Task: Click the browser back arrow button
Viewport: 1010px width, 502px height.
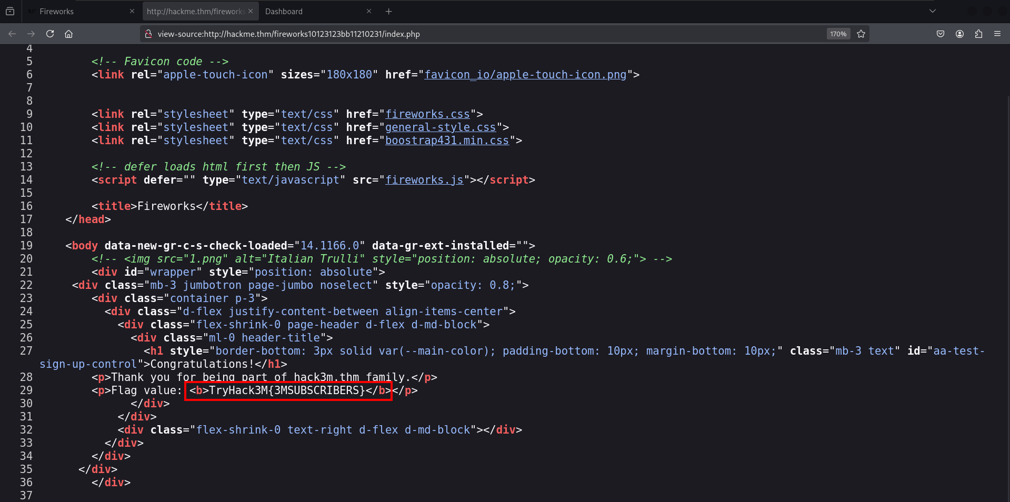Action: 12,34
